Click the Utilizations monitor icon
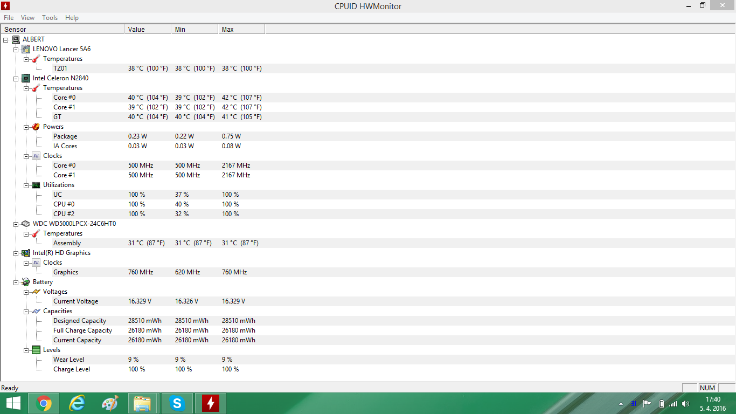Screen dimensions: 736x414 (x=36, y=185)
